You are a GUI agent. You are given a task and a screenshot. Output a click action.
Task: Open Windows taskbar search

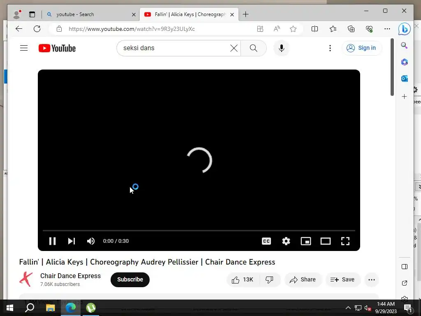coord(30,308)
